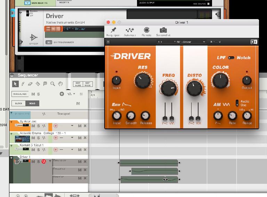Switch to Block view
The width and height of the screenshot is (267, 197).
[18, 104]
